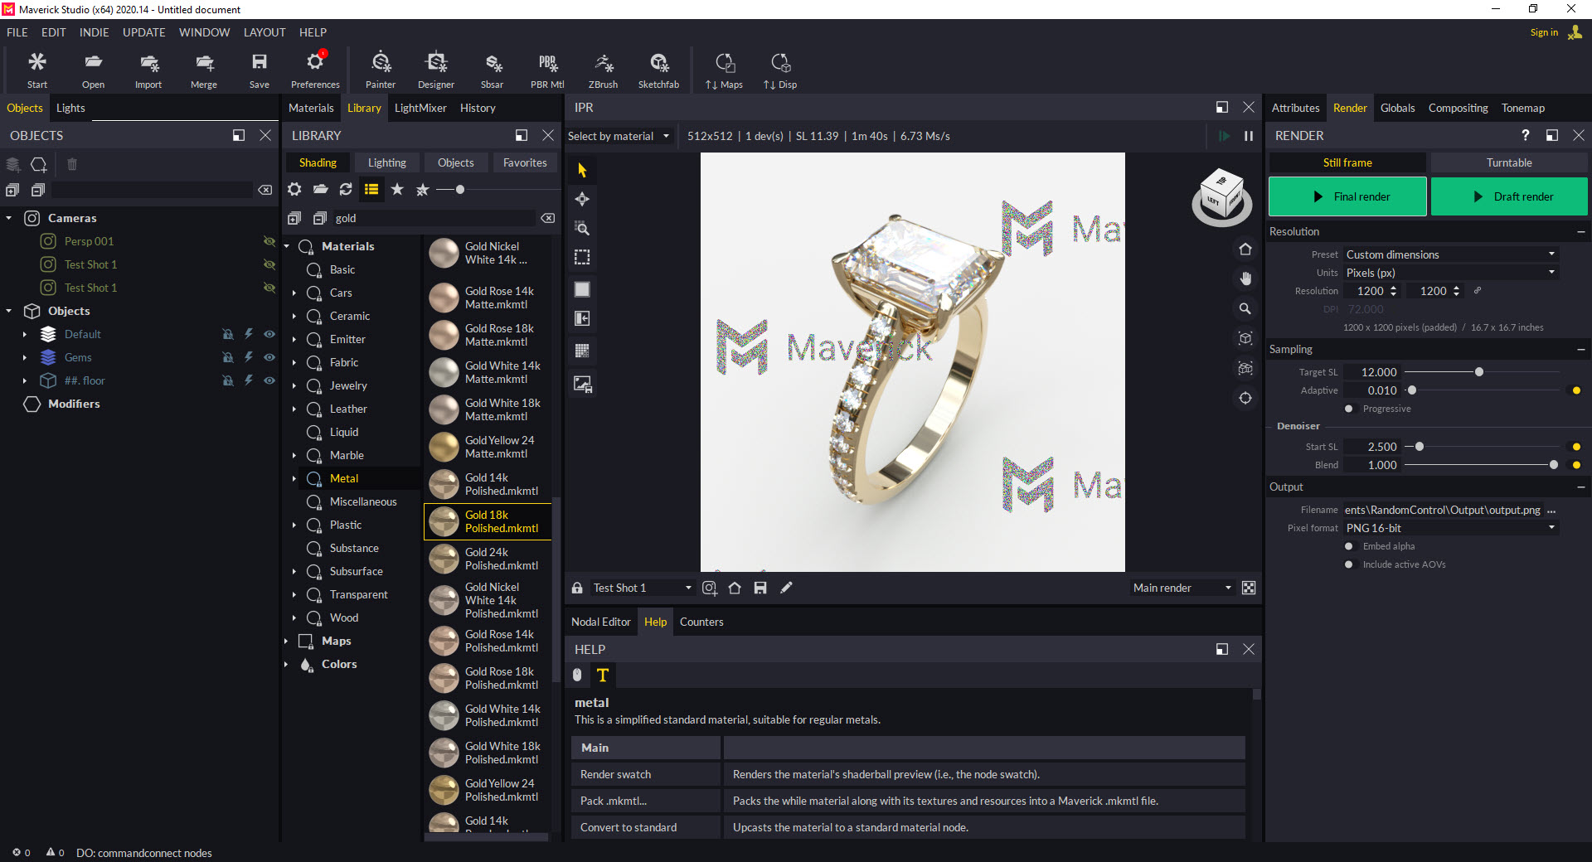This screenshot has height=862, width=1592.
Task: Toggle the camera lock icon
Action: coord(577,588)
